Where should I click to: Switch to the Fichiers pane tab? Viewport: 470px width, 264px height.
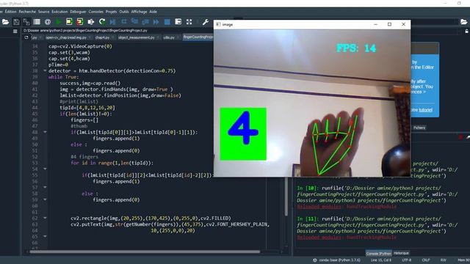[x=419, y=128]
